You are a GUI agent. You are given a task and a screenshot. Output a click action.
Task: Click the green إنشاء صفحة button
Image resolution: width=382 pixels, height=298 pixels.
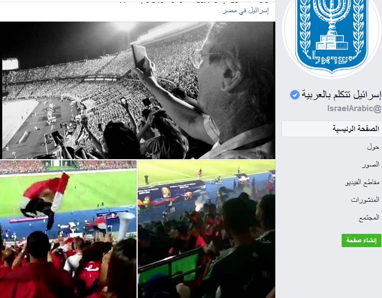(x=362, y=241)
